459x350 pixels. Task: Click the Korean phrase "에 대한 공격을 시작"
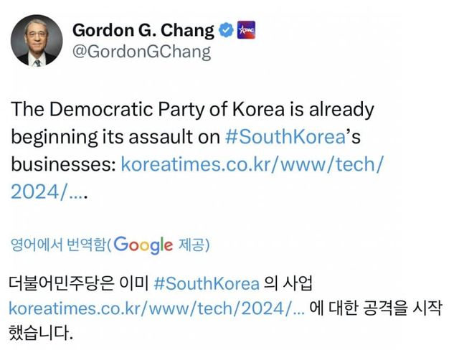(379, 308)
